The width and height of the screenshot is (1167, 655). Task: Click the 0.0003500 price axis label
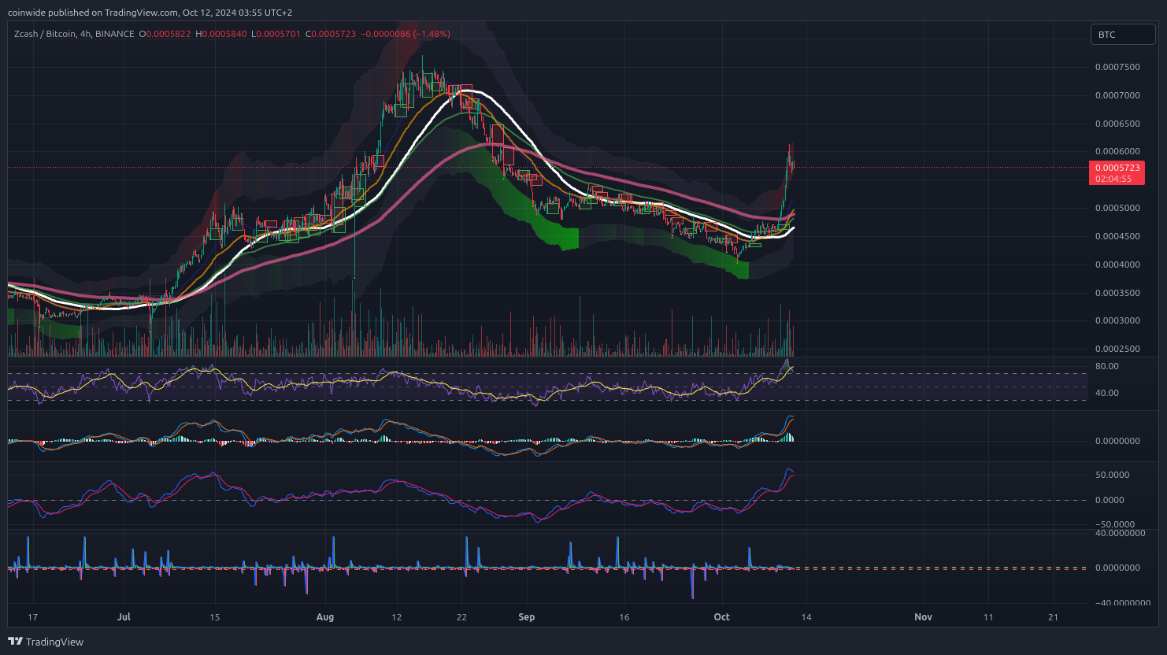[x=1117, y=293]
